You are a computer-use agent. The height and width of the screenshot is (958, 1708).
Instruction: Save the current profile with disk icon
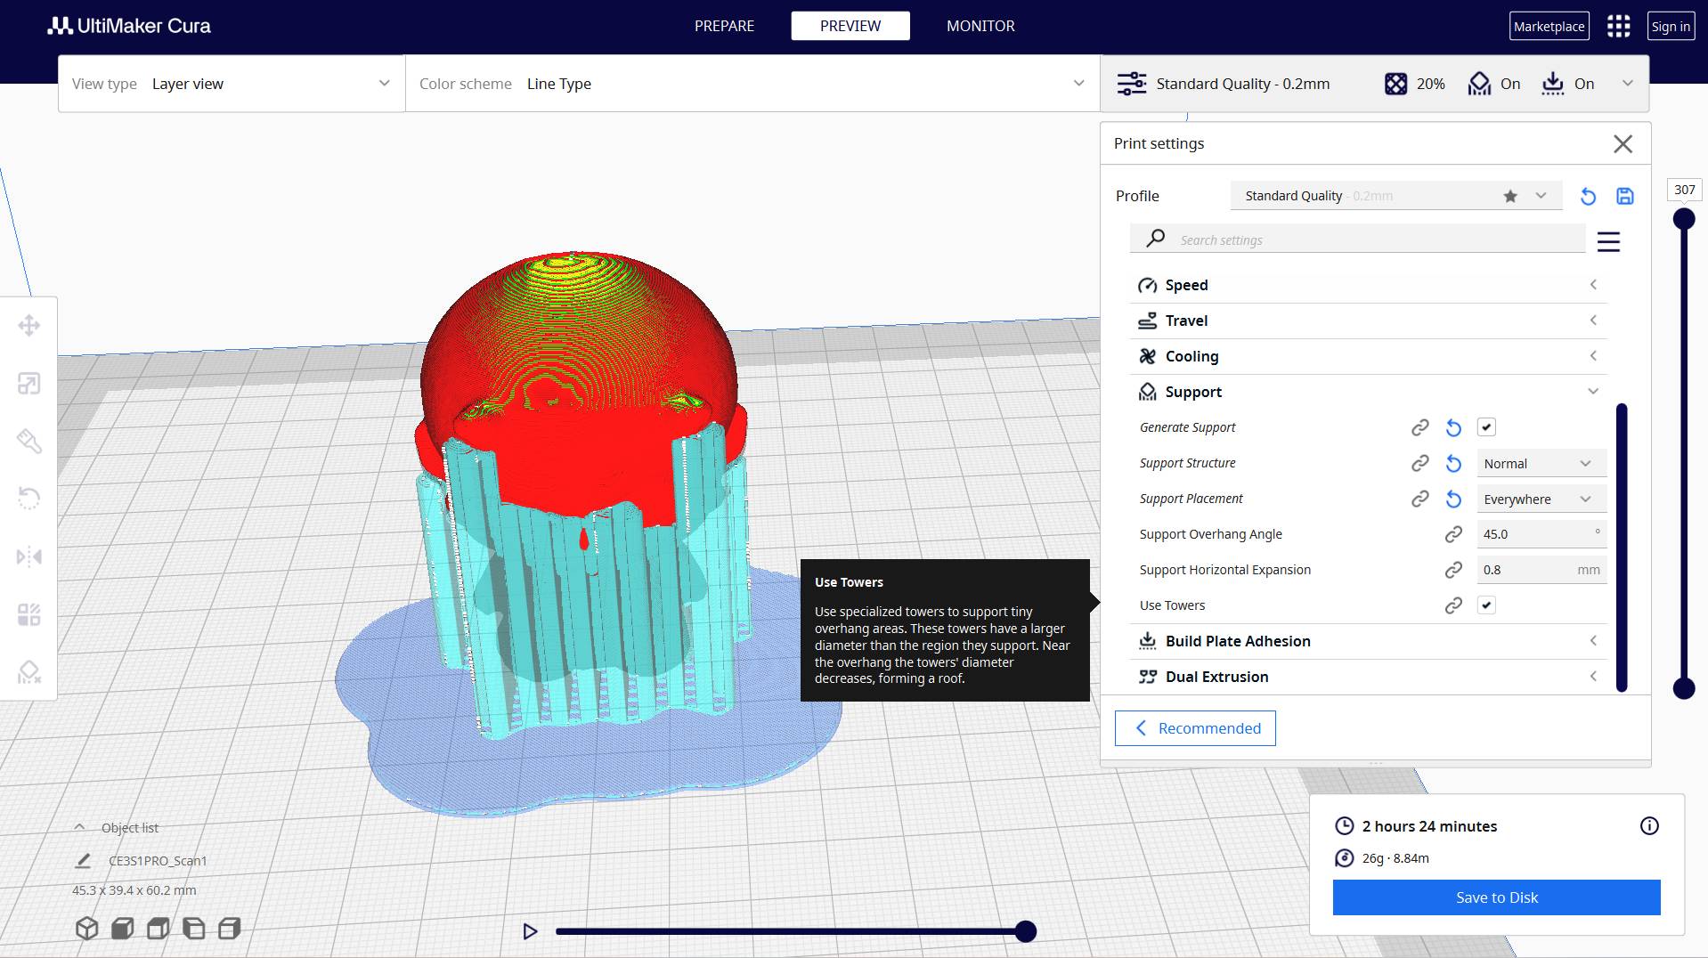click(x=1625, y=196)
